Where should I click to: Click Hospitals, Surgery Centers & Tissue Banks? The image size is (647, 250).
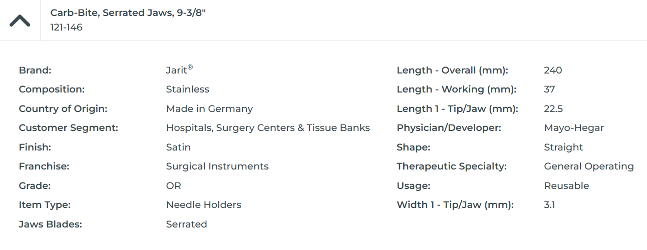pyautogui.click(x=268, y=128)
